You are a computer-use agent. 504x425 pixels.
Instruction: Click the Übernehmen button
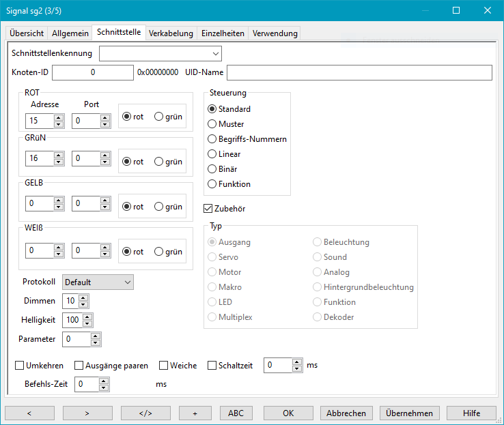[409, 413]
